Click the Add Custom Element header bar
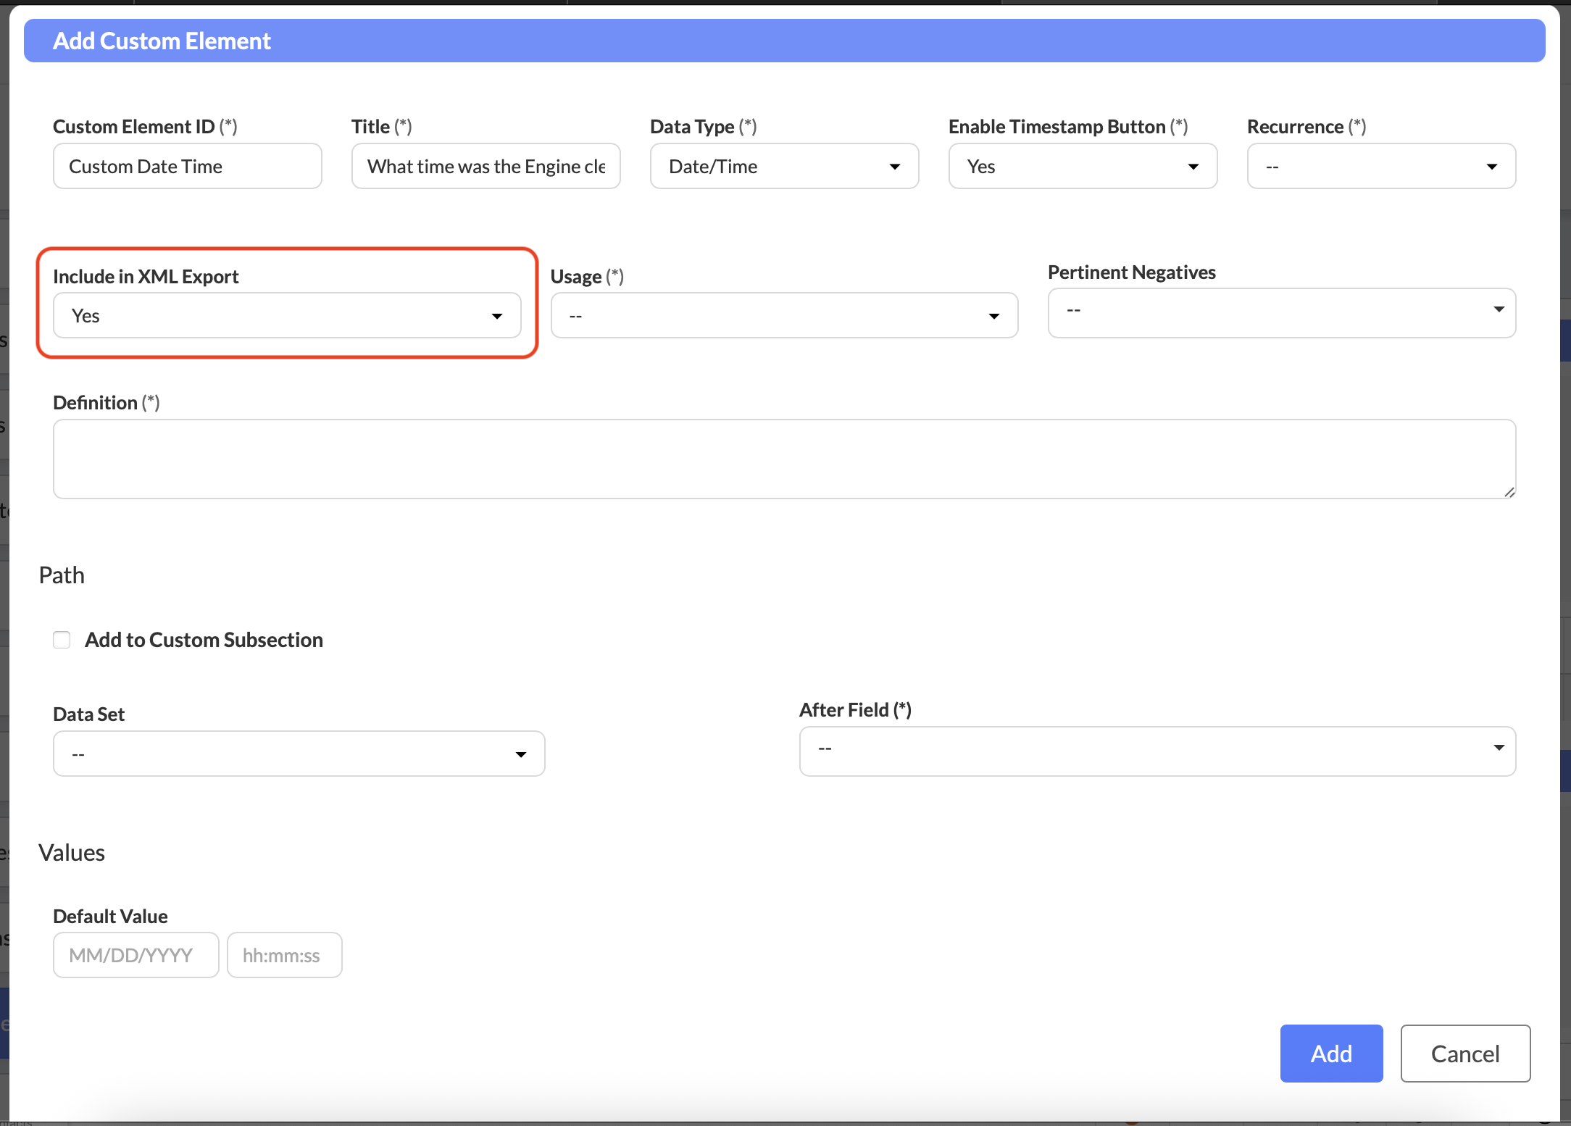1571x1126 pixels. [784, 41]
